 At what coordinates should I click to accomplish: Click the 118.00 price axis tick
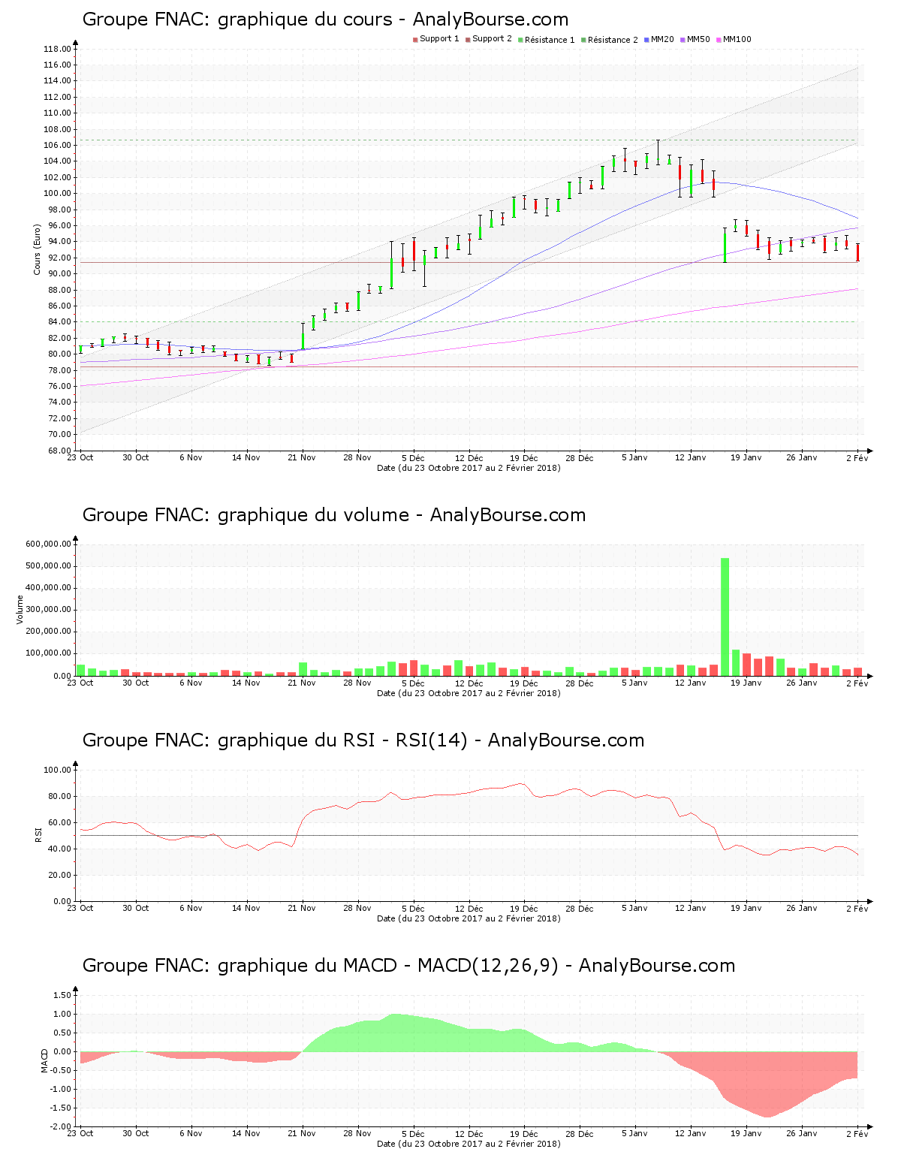(57, 49)
